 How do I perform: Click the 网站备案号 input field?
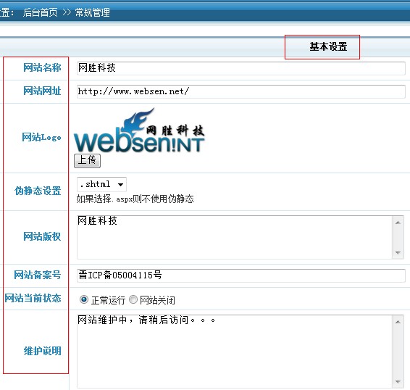pos(240,275)
